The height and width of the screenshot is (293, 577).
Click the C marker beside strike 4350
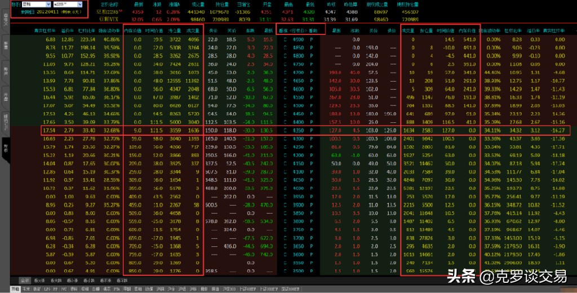tap(285, 130)
